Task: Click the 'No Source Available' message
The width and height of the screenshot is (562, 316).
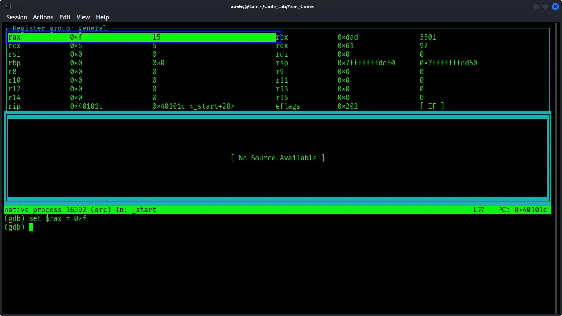Action: [278, 158]
